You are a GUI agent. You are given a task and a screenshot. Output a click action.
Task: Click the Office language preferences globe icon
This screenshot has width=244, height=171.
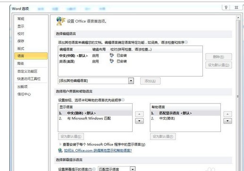coord(60,21)
